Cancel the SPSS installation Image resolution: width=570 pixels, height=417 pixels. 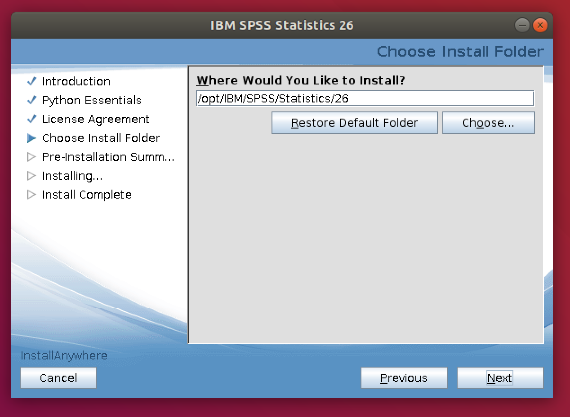click(58, 378)
